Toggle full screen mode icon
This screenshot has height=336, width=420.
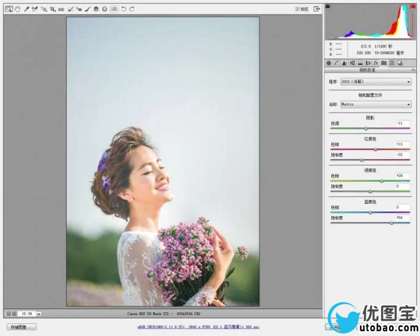point(317,9)
